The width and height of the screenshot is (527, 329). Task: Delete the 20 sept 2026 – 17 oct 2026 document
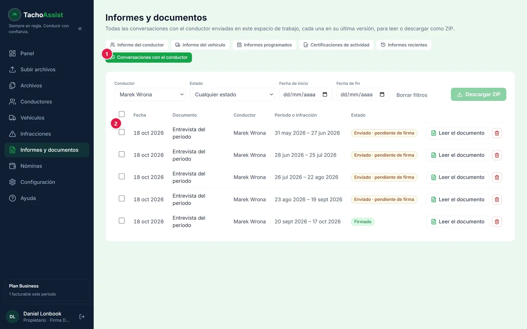click(x=497, y=222)
